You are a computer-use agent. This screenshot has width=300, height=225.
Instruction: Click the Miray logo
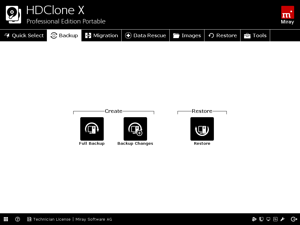tap(287, 15)
